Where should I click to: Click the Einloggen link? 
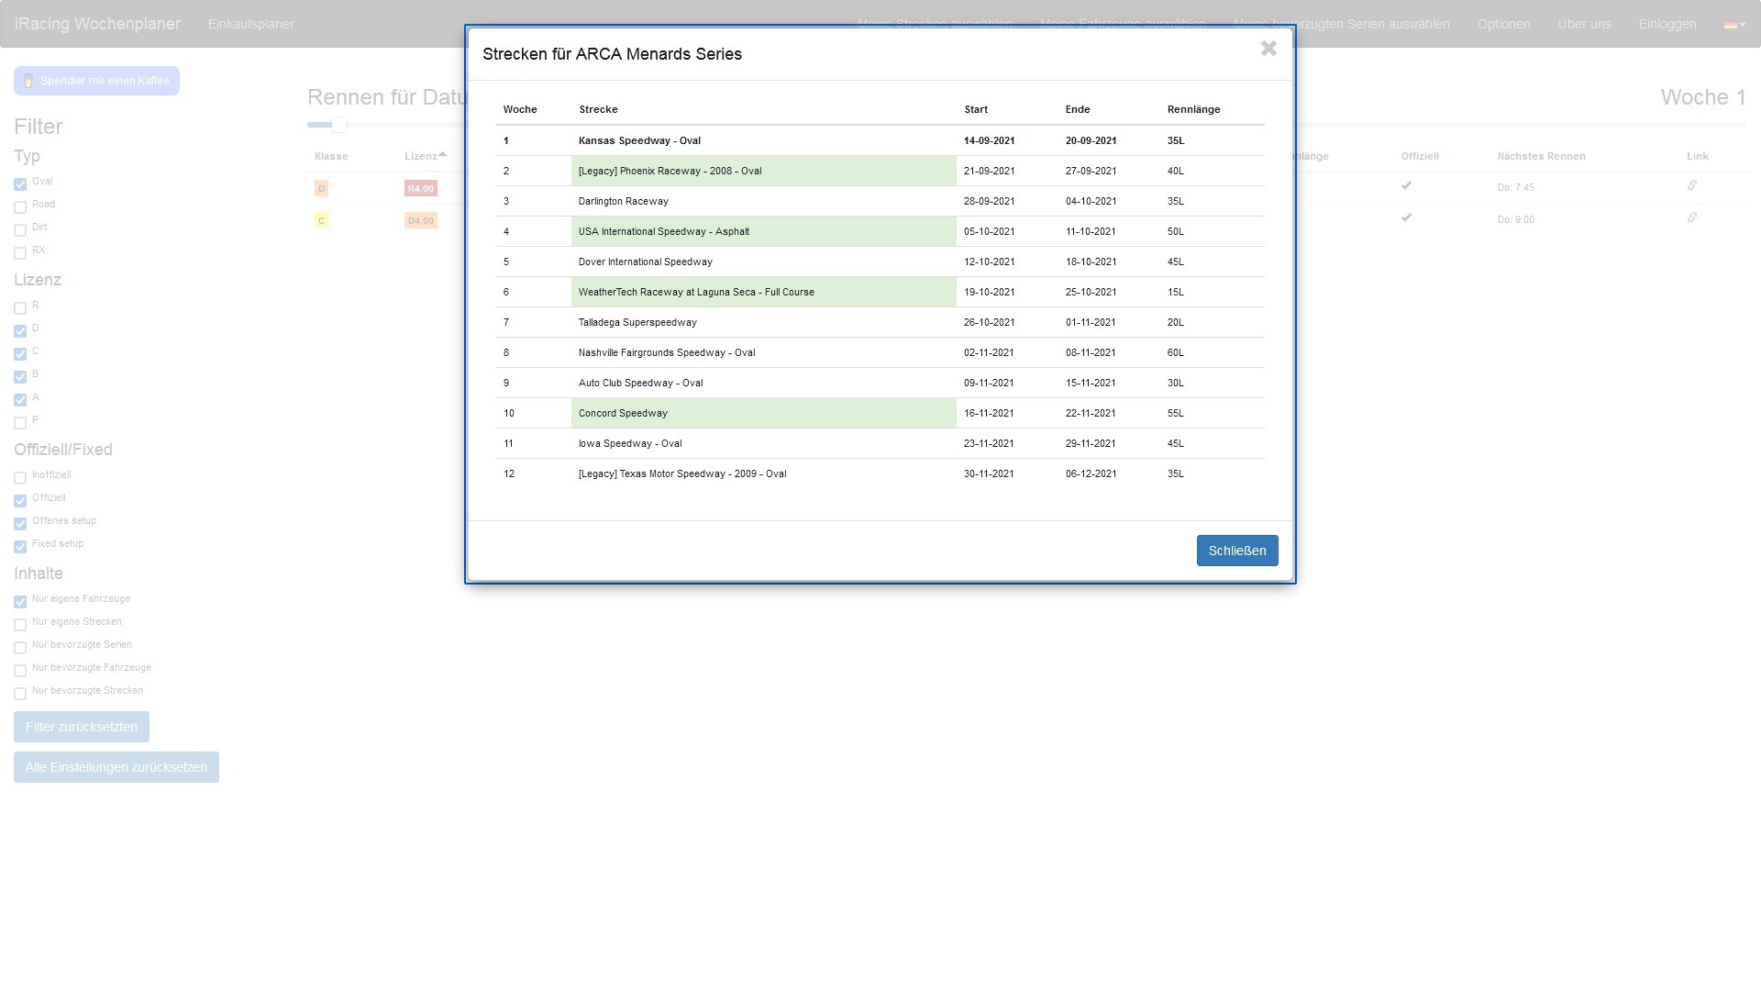1667,24
